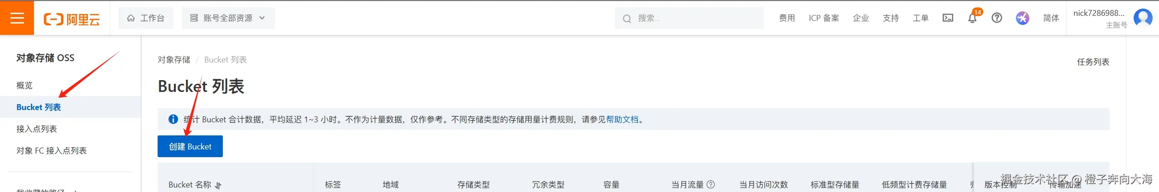Open the orange hamburger menu
Screen dimensions: 1159x192
(17, 18)
